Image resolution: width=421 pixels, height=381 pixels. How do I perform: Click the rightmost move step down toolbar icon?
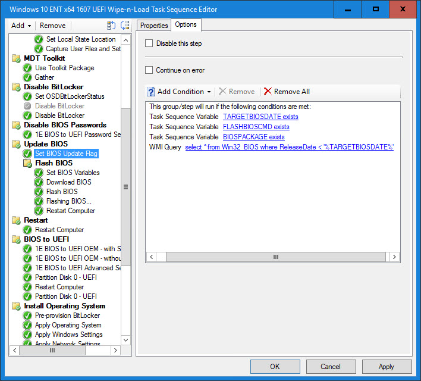click(124, 26)
